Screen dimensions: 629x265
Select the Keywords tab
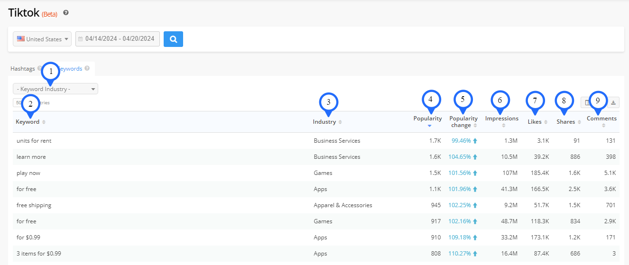[71, 69]
